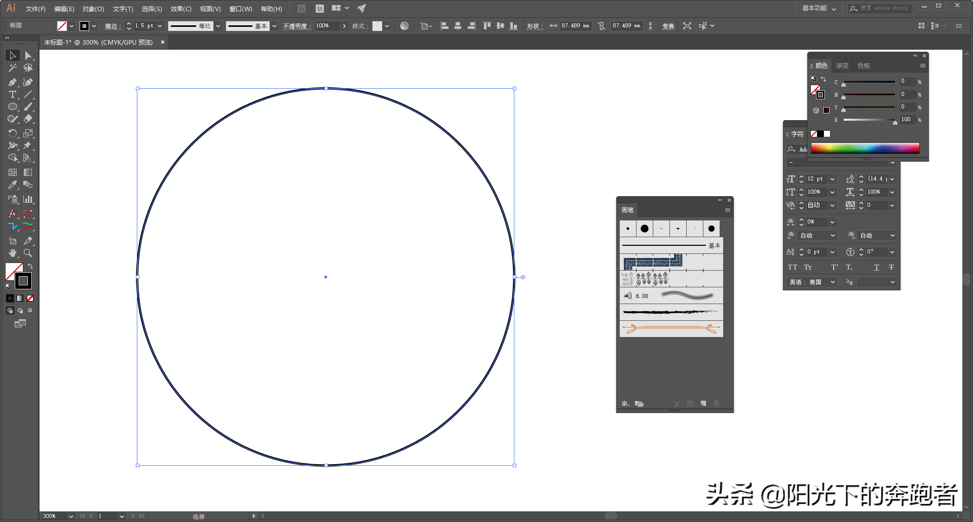973x522 pixels.
Task: Open the 效果(C) menu
Action: click(x=180, y=9)
